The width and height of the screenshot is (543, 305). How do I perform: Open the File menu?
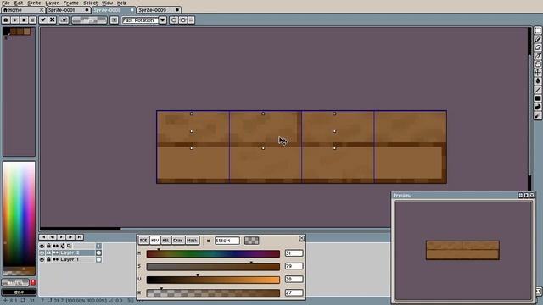coord(6,3)
